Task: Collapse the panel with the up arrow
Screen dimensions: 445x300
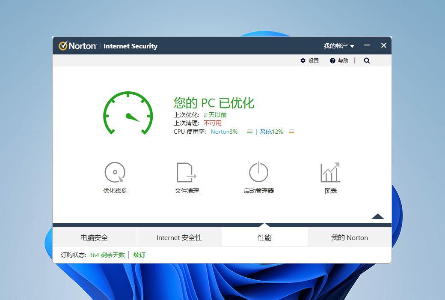Action: [x=378, y=216]
